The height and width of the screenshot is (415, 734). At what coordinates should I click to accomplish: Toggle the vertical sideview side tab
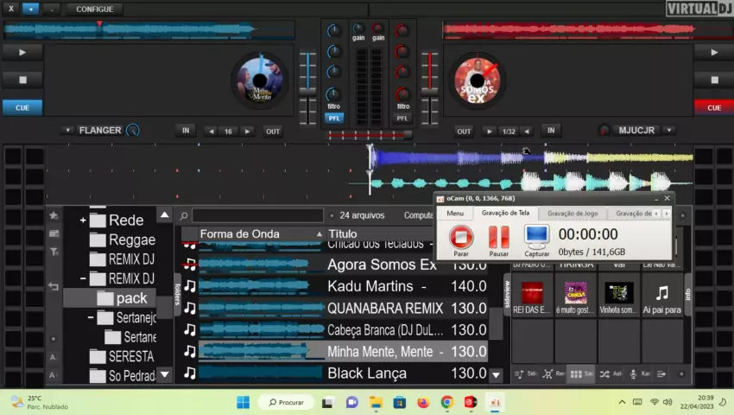pyautogui.click(x=508, y=295)
